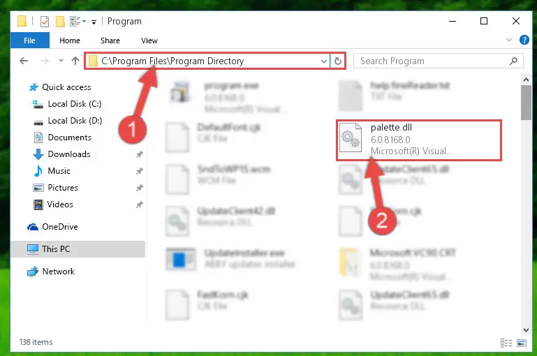Switch to Large icons view in status bar
The width and height of the screenshot is (537, 356).
[522, 343]
